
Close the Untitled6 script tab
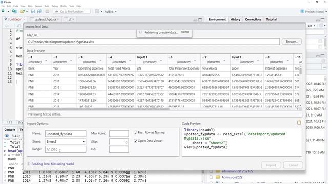24,19
